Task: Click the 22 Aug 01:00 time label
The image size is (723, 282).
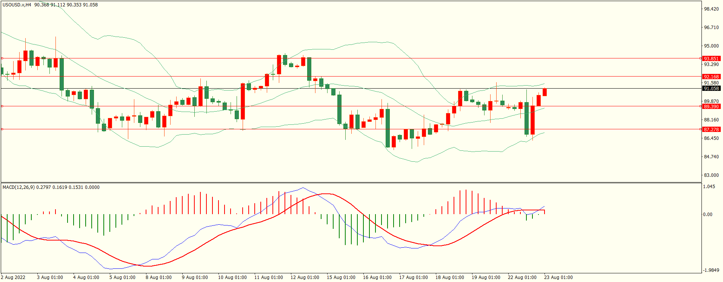Action: tap(522, 277)
